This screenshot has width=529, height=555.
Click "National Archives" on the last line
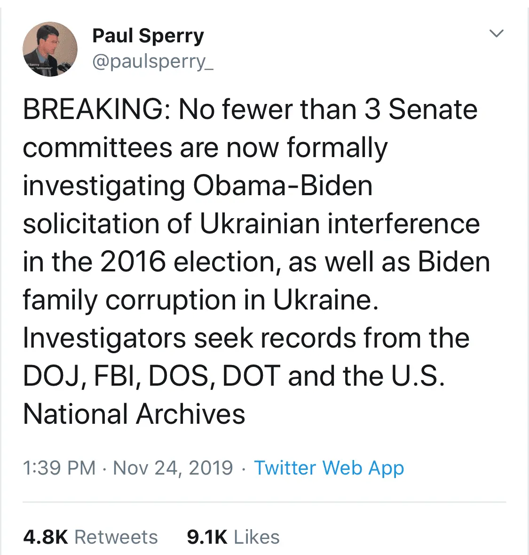coord(134,414)
